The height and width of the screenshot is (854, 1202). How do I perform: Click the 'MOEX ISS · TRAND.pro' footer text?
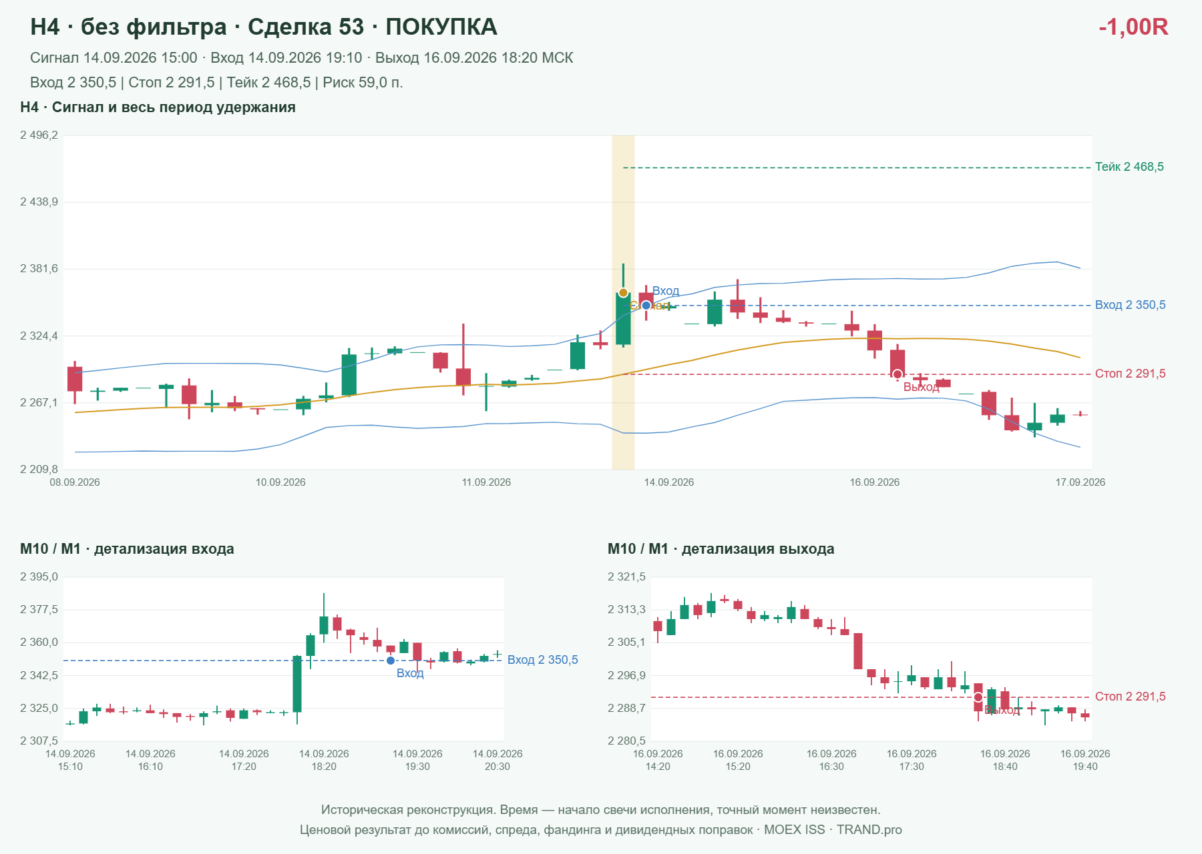coord(833,830)
